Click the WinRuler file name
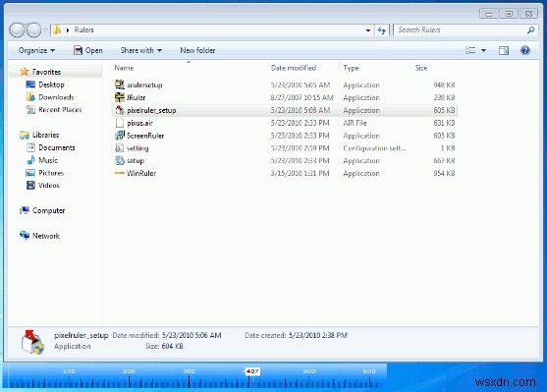Screen dimensions: 547x392 click(x=141, y=173)
